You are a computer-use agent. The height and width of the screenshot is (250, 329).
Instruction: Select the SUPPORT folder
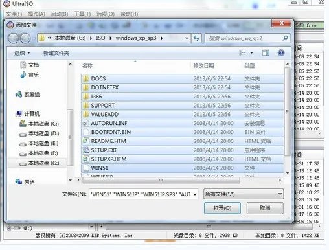tap(182, 106)
